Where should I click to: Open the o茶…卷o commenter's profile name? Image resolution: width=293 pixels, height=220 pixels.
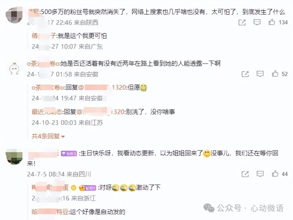(x=43, y=64)
